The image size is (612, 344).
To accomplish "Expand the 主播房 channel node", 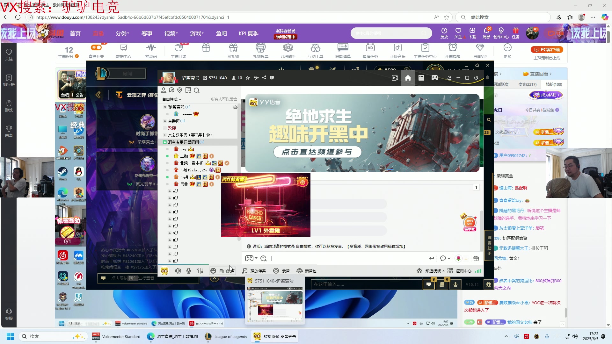I will point(165,121).
